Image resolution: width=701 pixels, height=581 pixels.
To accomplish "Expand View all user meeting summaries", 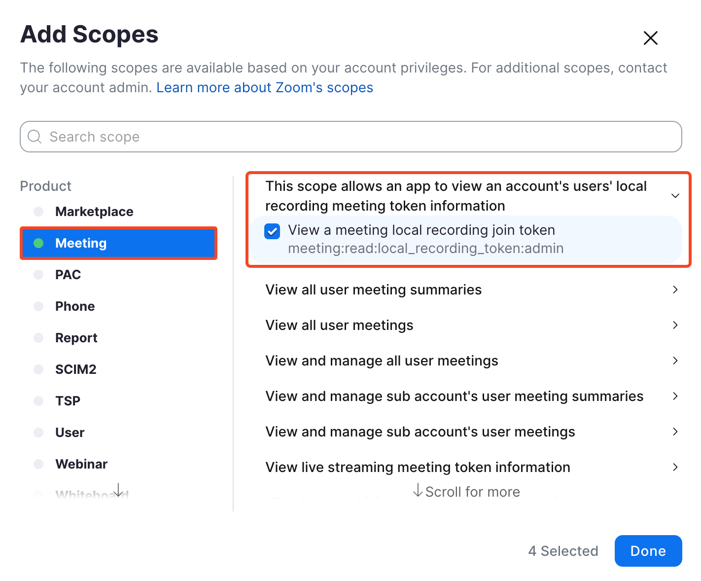I will [675, 290].
